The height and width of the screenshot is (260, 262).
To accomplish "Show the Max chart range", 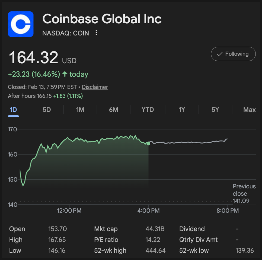I will [249, 110].
